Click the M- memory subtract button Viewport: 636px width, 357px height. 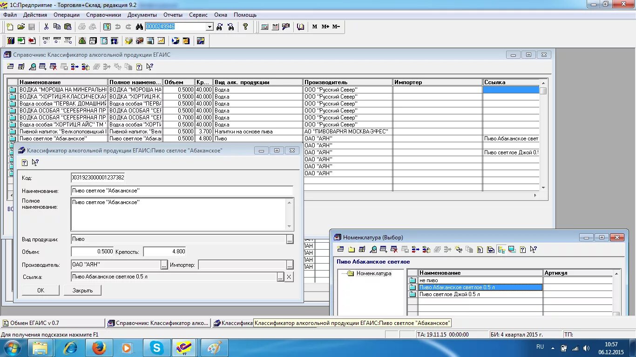[x=336, y=27]
